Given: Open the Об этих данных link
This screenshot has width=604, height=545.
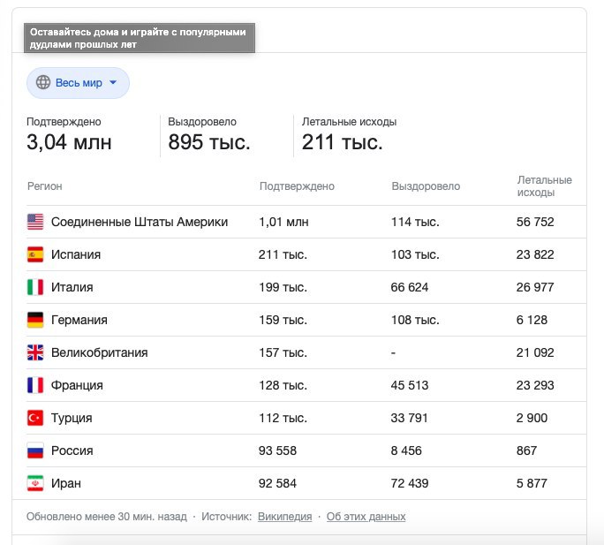Looking at the screenshot, I should (366, 517).
